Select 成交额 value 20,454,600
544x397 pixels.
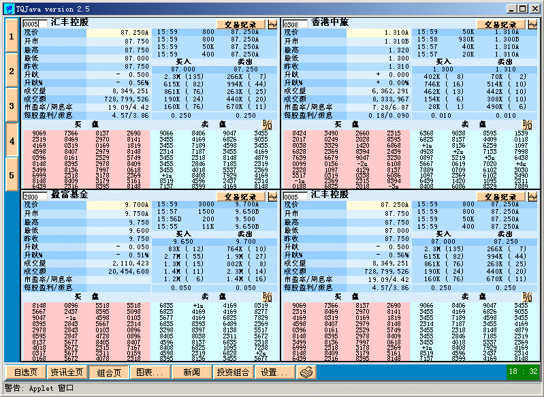tap(129, 272)
